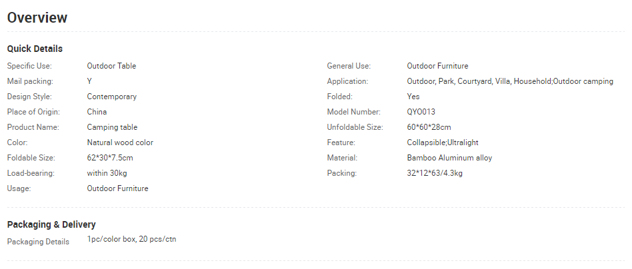Click the Packing value 32*12*63/4.3kg

point(435,173)
